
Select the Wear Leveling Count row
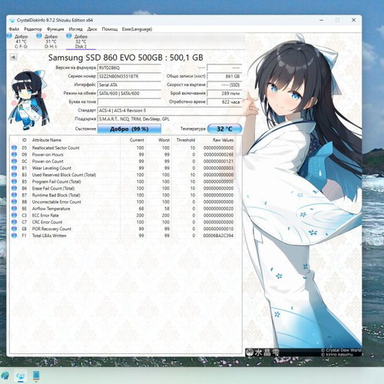(123, 168)
